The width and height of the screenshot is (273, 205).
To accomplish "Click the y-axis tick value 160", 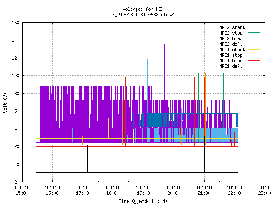I will [x=15, y=23].
